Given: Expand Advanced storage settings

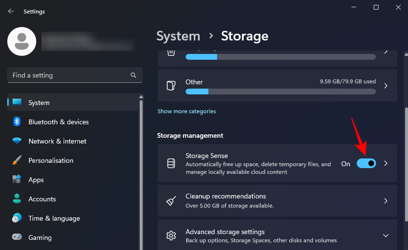Looking at the screenshot, I should tap(386, 236).
